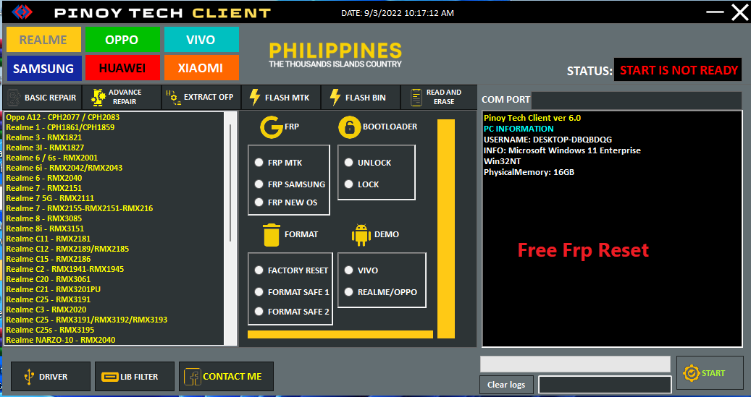Select Realme C11 - RMX2181 entry

pos(48,239)
